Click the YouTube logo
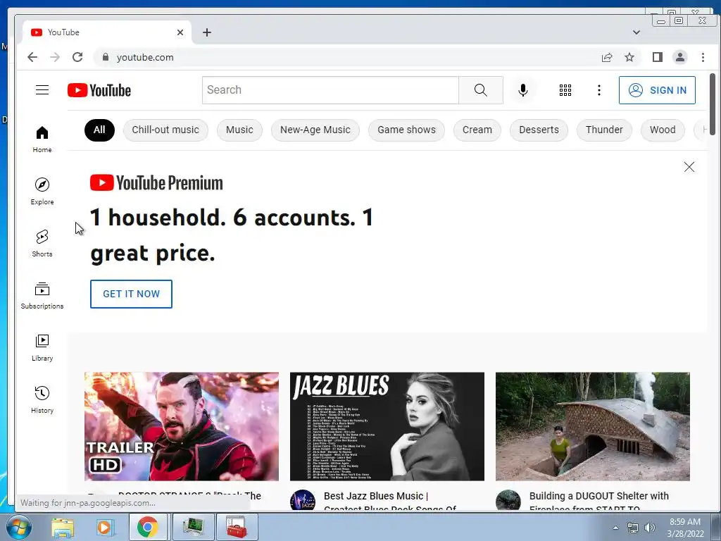Screen dimensions: 721x541 99,90
